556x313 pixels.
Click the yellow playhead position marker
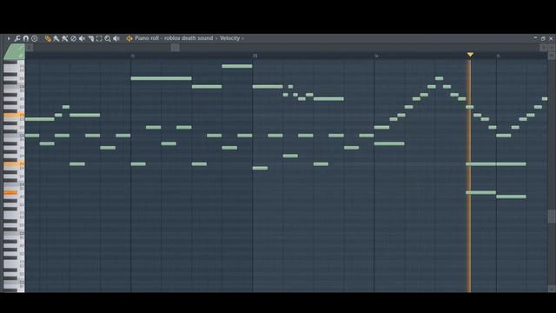[470, 55]
